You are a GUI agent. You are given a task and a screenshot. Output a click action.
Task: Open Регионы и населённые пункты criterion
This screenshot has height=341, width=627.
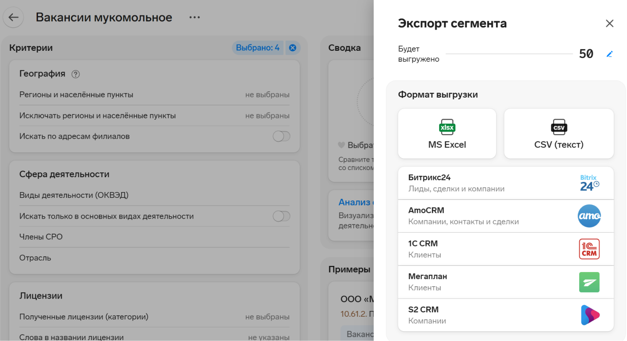[154, 95]
